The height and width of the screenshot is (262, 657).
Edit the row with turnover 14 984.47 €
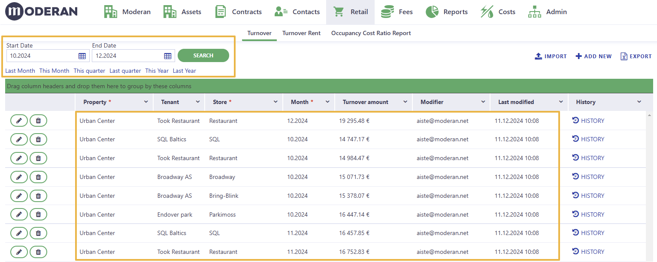(19, 158)
